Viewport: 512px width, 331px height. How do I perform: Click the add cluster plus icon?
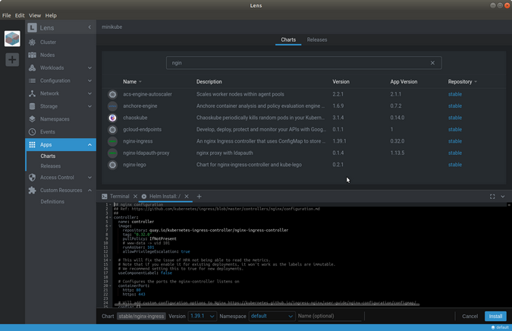tap(12, 60)
